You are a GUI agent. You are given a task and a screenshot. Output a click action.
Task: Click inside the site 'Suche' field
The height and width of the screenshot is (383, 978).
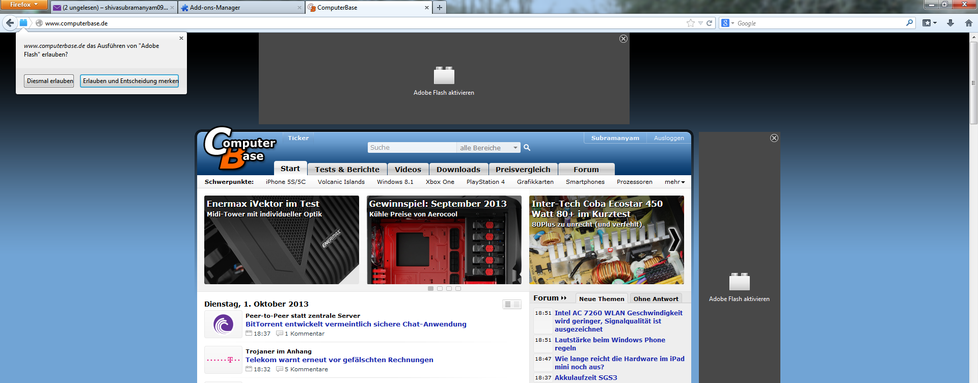tap(412, 148)
